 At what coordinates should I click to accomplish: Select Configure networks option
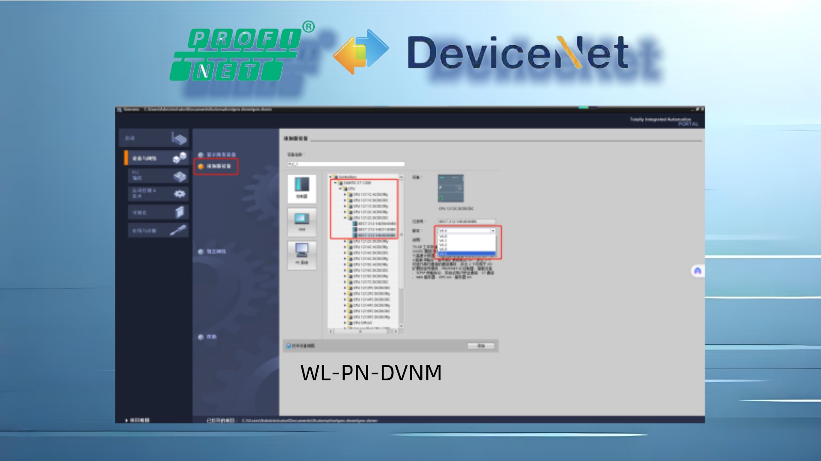201,252
